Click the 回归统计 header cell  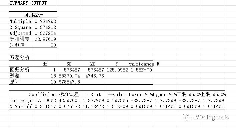click(x=33, y=15)
